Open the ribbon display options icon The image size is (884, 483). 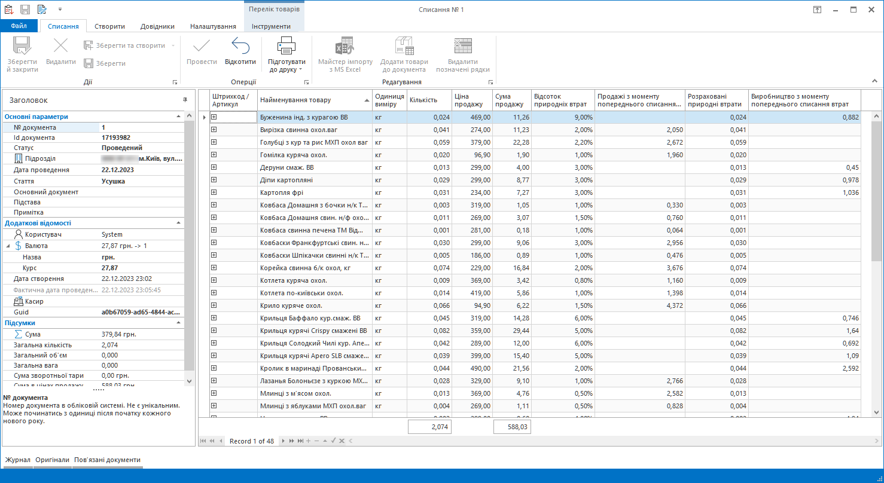[817, 10]
